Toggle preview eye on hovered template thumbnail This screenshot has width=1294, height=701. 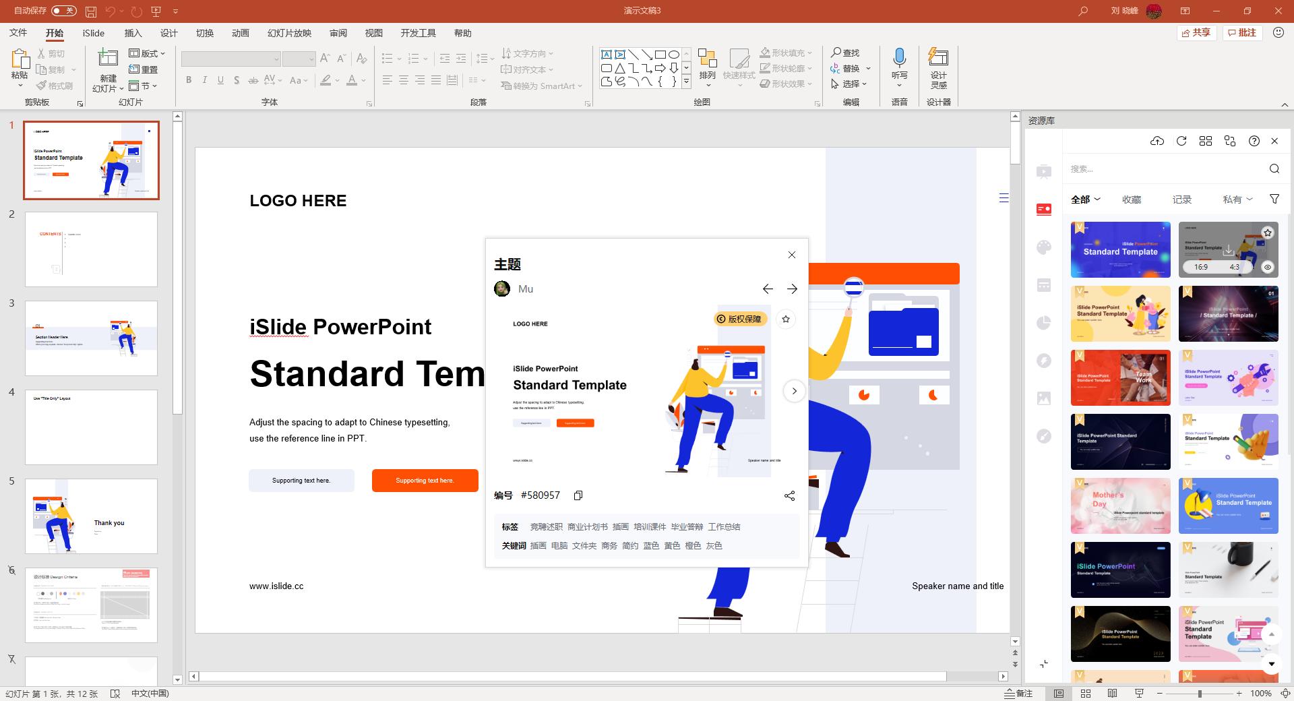1268,267
